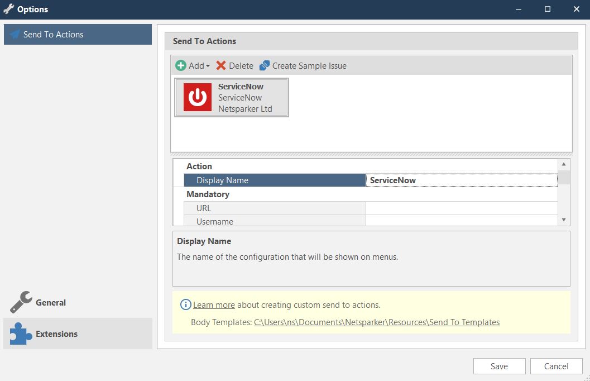This screenshot has width=590, height=381.
Task: Open the Send To Templates folder link
Action: point(377,322)
